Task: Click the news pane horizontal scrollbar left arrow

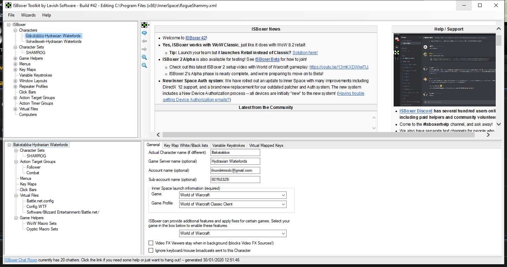Action: [x=158, y=135]
